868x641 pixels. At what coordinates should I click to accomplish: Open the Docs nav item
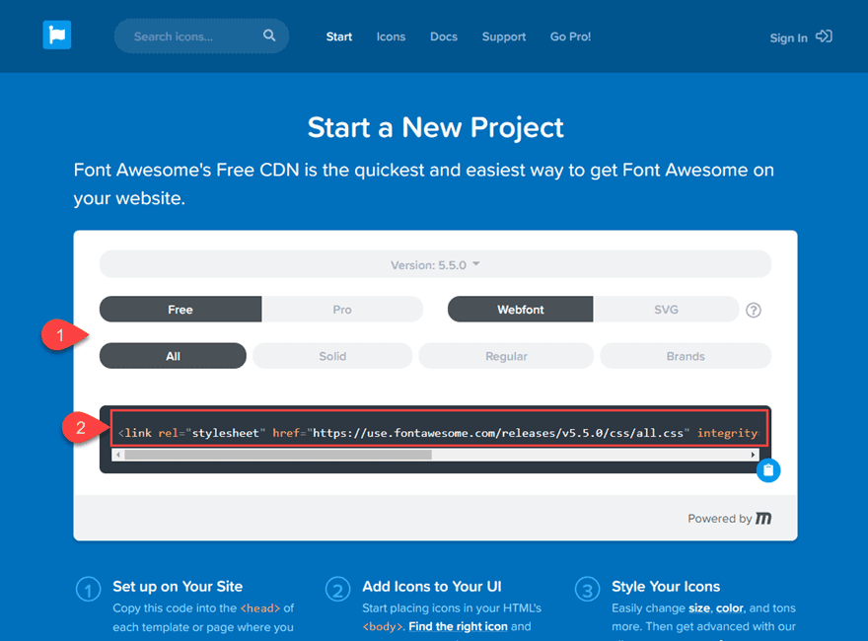click(444, 36)
